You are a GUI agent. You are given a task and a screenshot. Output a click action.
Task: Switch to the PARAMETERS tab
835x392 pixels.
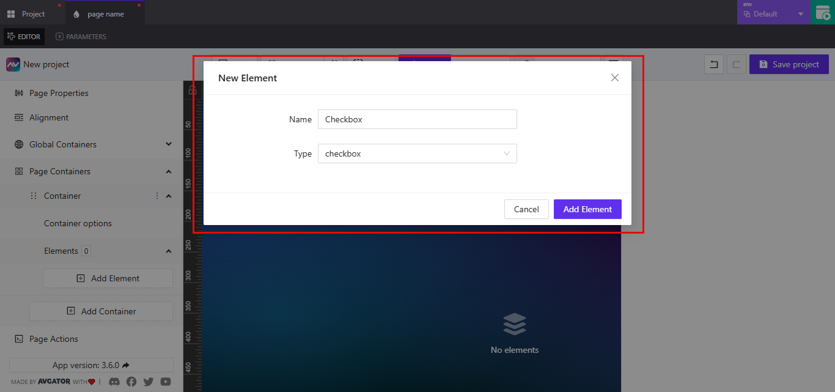coord(80,37)
